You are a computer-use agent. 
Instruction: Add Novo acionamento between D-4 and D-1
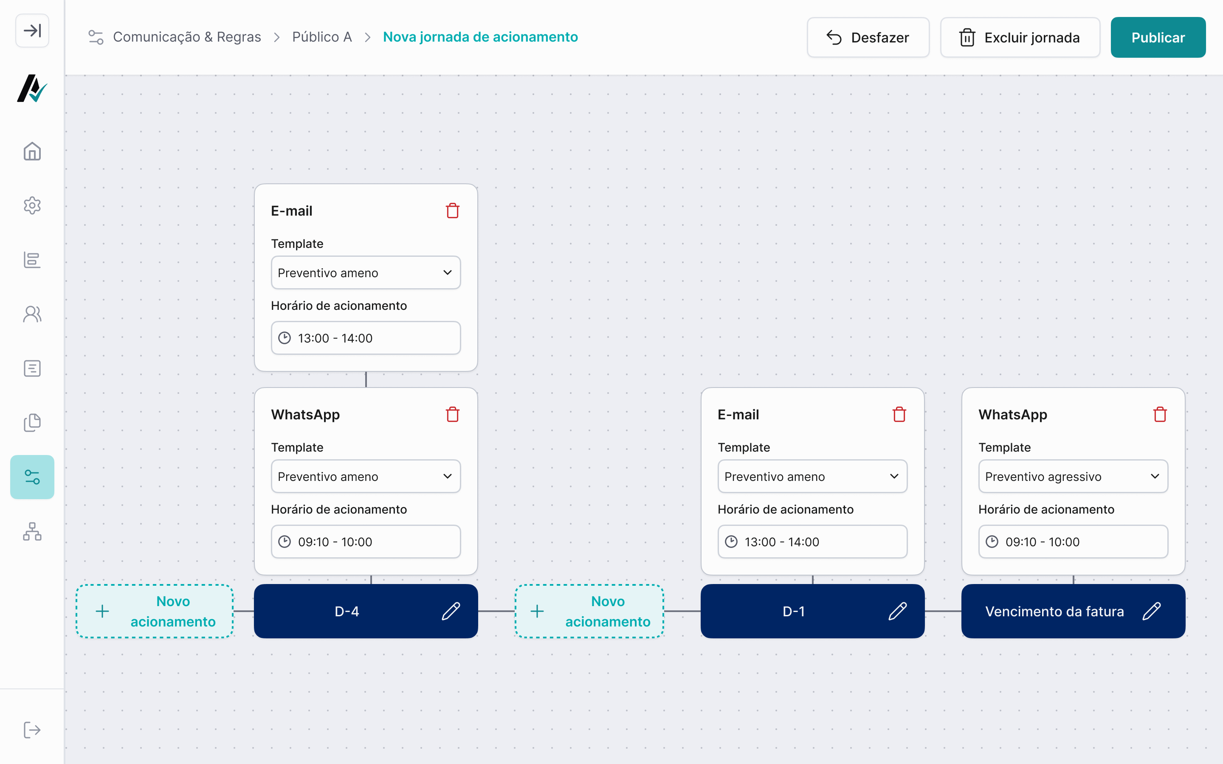(589, 611)
